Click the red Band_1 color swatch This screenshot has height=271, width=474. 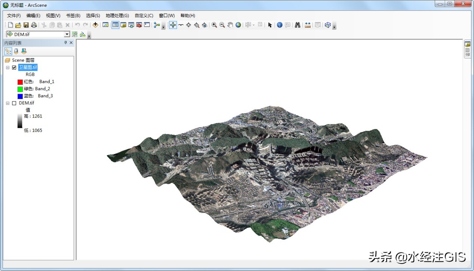click(x=20, y=82)
